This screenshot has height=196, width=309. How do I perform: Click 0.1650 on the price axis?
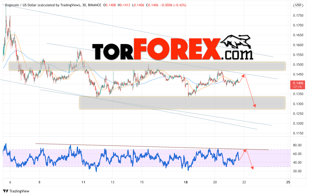(x=298, y=35)
